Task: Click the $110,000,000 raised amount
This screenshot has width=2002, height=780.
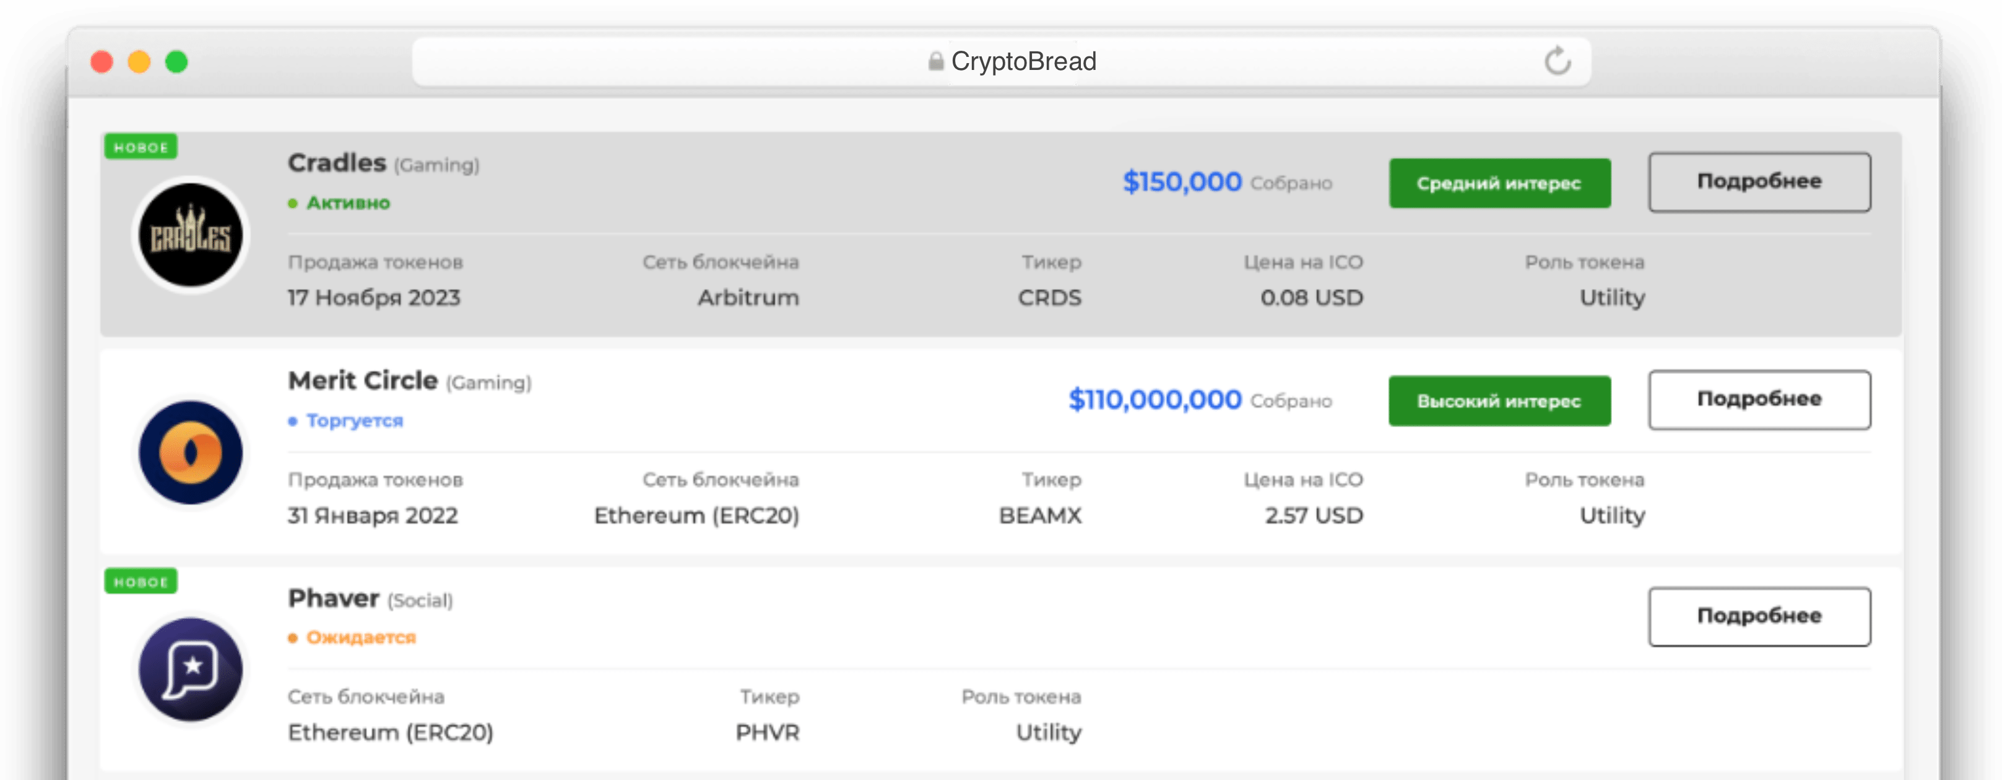Action: pos(1155,399)
